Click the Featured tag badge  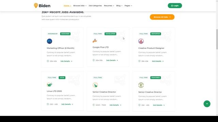click(156, 78)
